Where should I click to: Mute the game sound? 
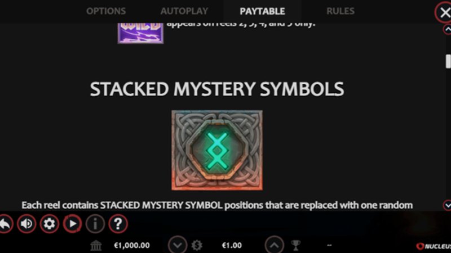coord(26,224)
